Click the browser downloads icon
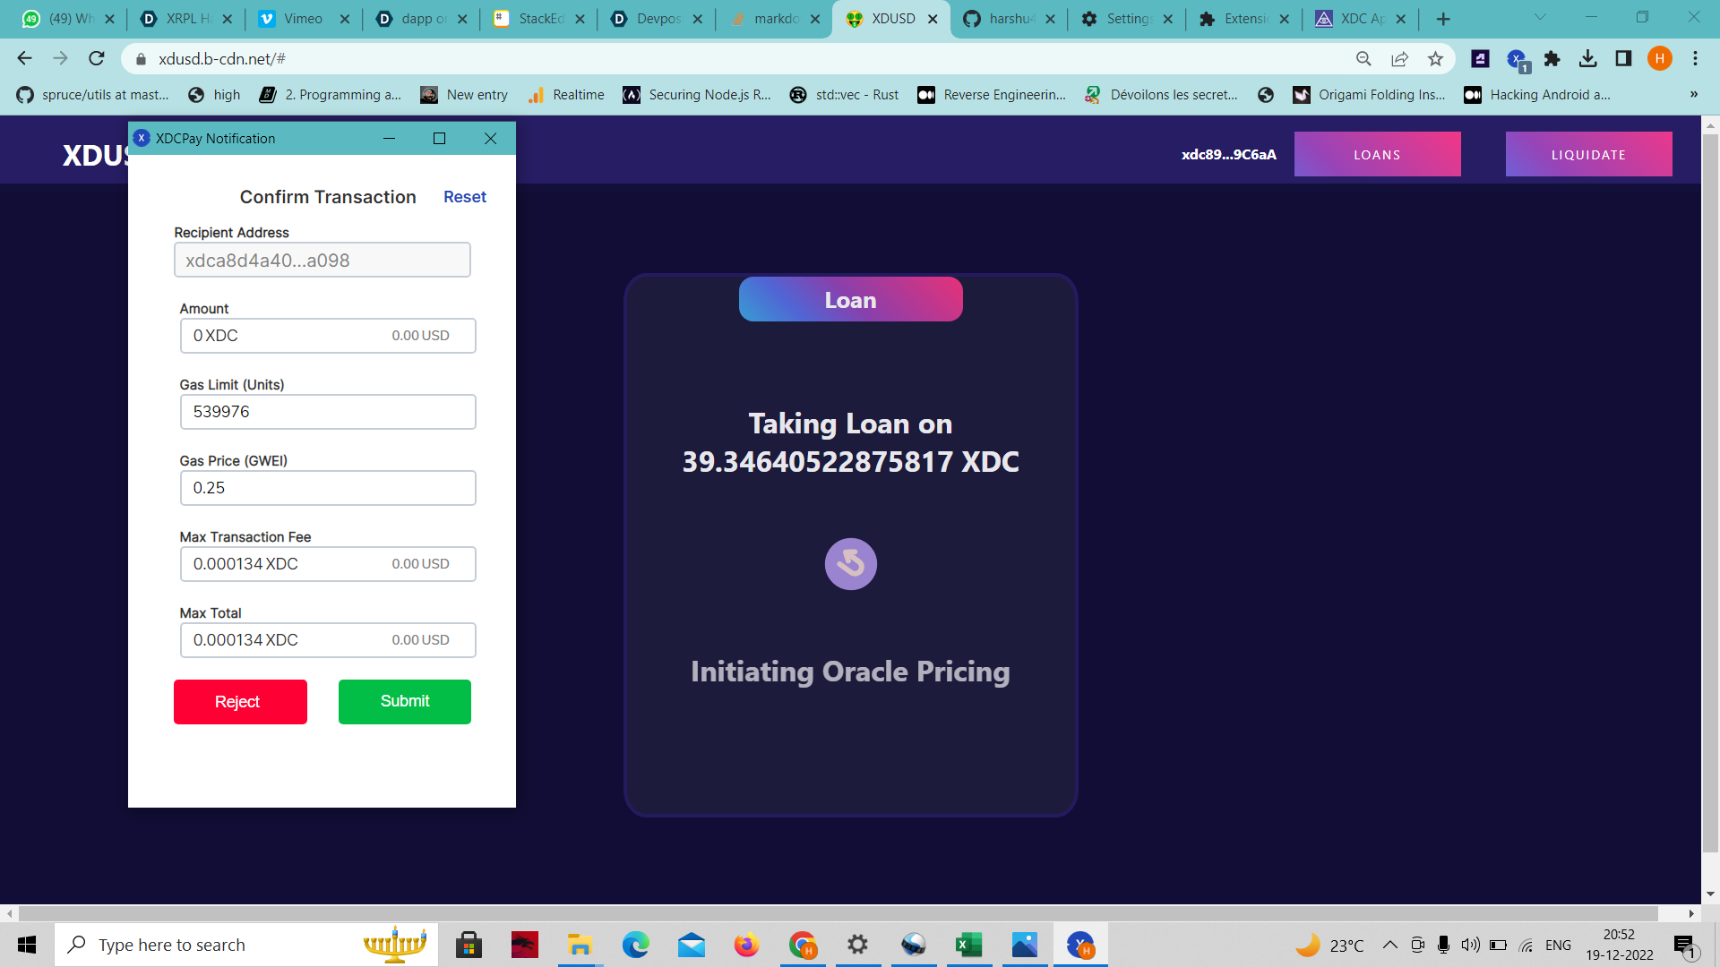The width and height of the screenshot is (1720, 967). point(1587,59)
